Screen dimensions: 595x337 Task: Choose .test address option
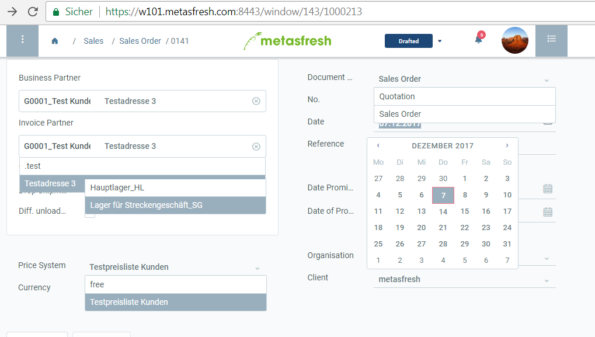[142, 166]
